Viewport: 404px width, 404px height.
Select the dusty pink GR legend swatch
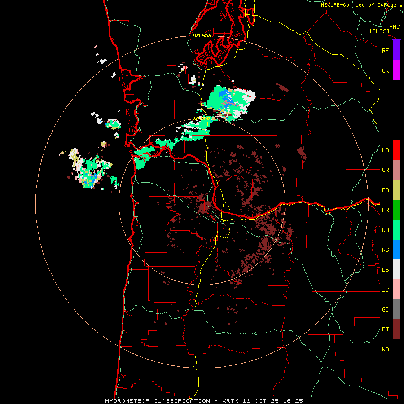point(396,170)
